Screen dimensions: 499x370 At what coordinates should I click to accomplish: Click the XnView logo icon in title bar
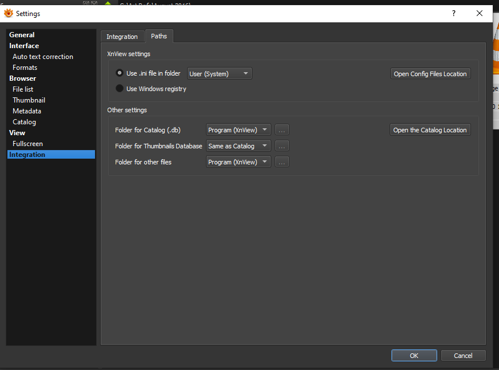click(8, 13)
